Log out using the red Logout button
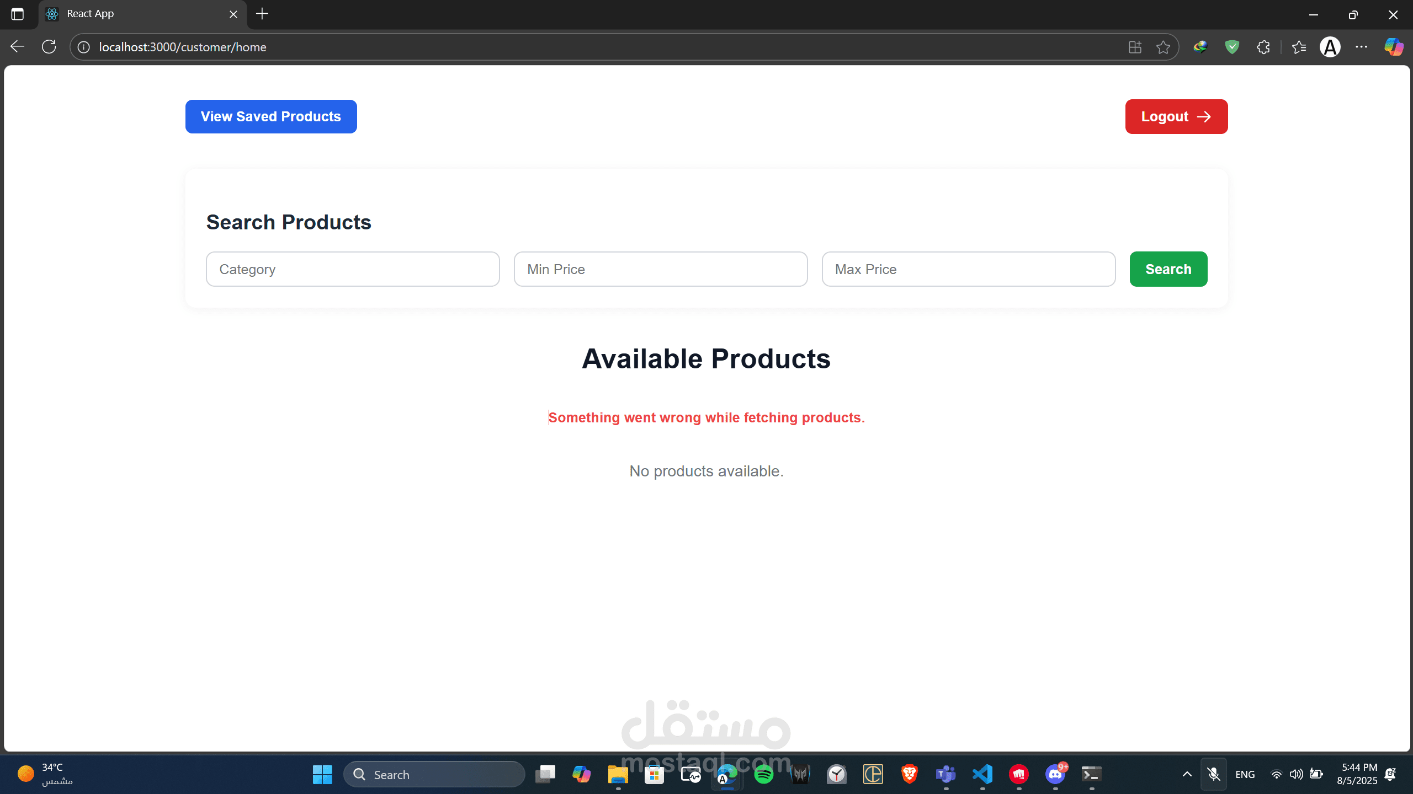The width and height of the screenshot is (1413, 794). pos(1176,116)
